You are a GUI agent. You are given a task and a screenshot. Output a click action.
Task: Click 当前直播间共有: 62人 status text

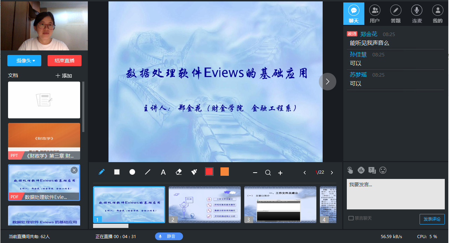[x=29, y=237]
